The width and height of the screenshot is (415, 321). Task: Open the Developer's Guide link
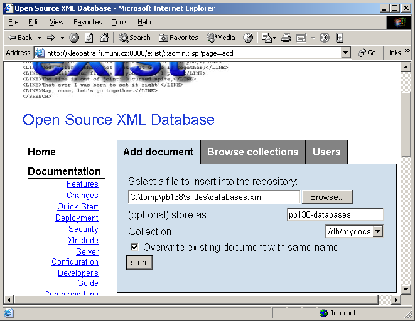pyautogui.click(x=78, y=278)
